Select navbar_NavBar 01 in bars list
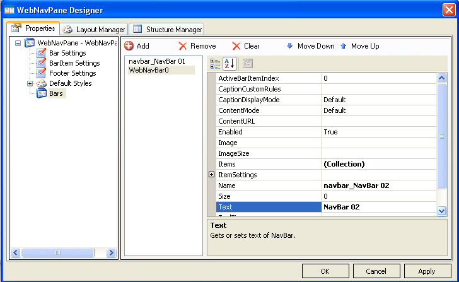 (156, 61)
